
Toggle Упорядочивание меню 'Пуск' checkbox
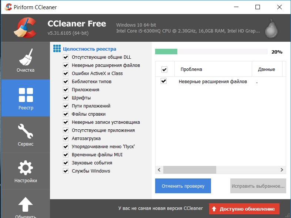click(66, 147)
